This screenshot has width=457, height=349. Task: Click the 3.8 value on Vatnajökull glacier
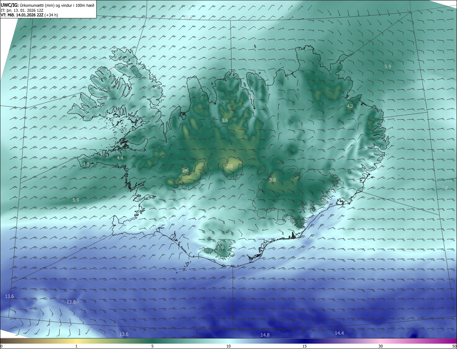[272, 180]
